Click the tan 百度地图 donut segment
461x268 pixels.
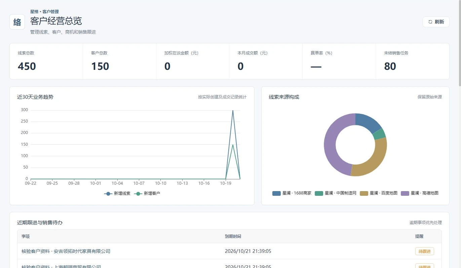tap(376, 161)
